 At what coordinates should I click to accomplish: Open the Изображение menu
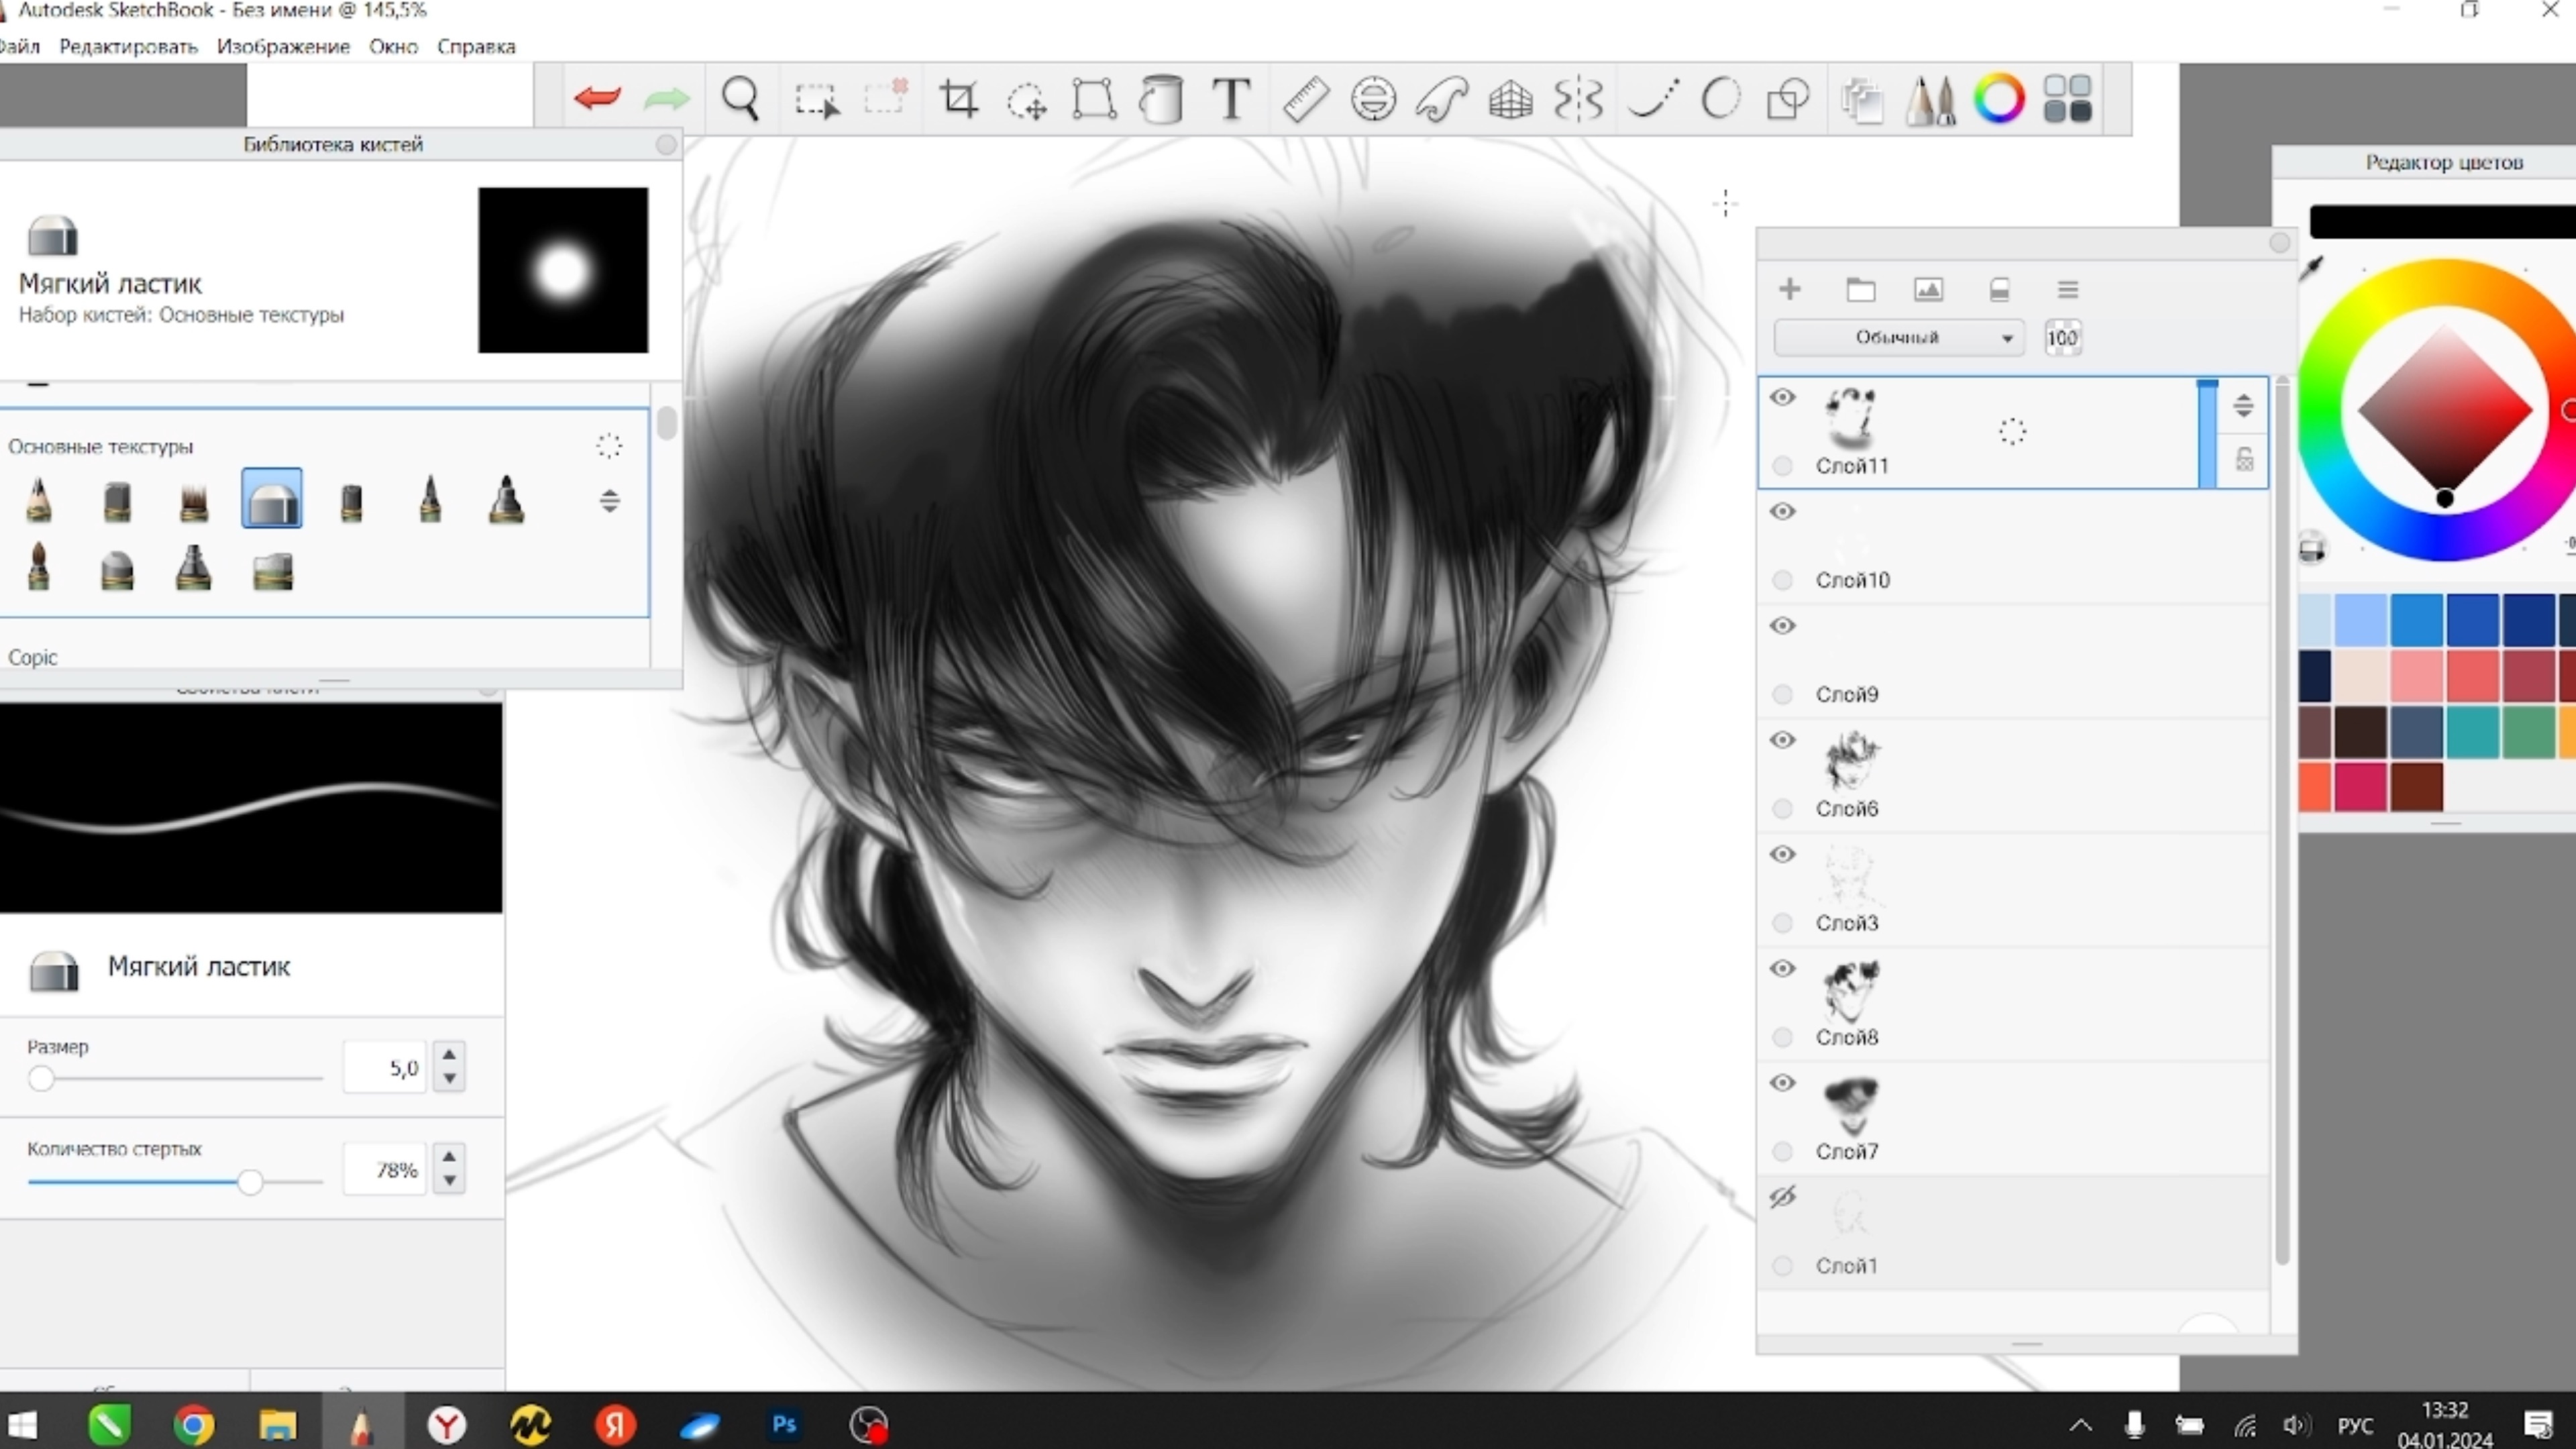pyautogui.click(x=283, y=46)
